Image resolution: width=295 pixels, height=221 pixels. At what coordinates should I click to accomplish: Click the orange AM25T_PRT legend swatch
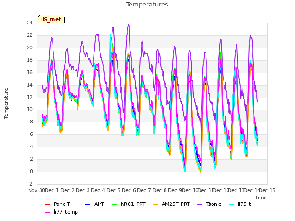tap(155, 204)
